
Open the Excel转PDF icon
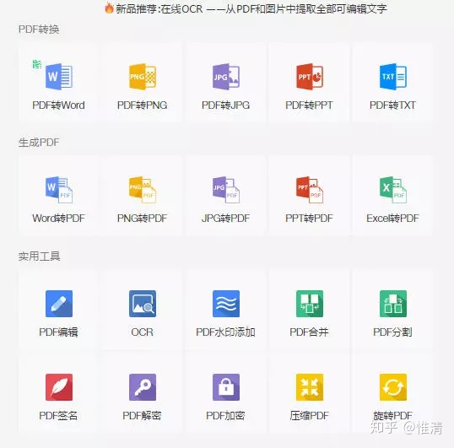click(393, 190)
